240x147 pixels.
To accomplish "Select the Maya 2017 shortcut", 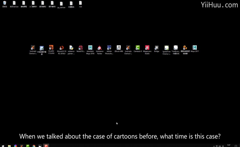I will click(x=195, y=49).
